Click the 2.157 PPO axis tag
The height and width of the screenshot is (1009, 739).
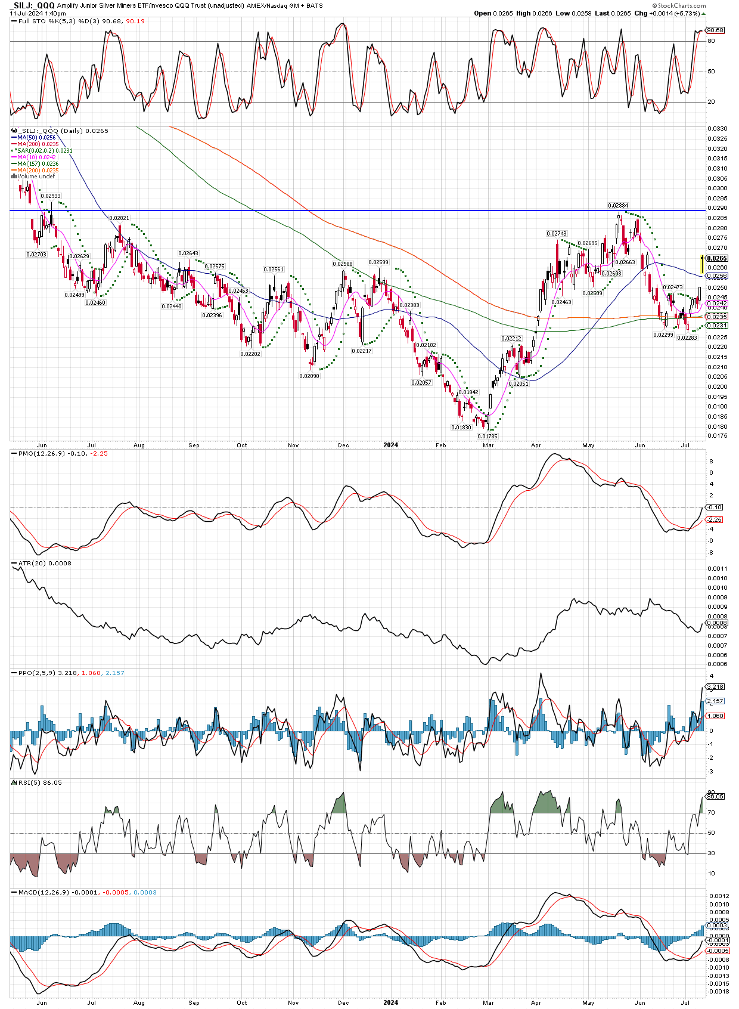tap(715, 701)
